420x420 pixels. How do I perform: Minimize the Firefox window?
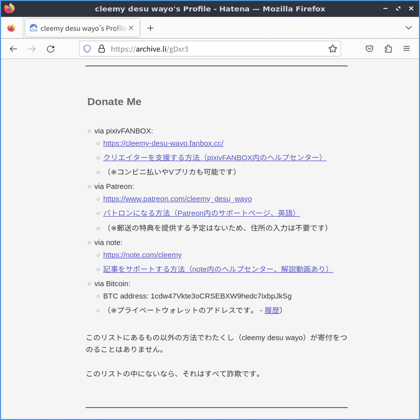[385, 9]
